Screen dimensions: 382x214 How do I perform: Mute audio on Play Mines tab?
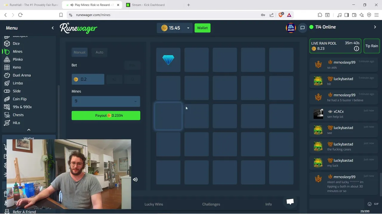point(72,5)
